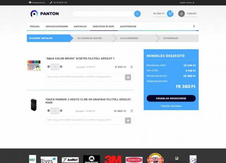The height and width of the screenshot is (163, 226).
Task: Open the Touch Marker 2 hegyű product title
Action: 89,101
